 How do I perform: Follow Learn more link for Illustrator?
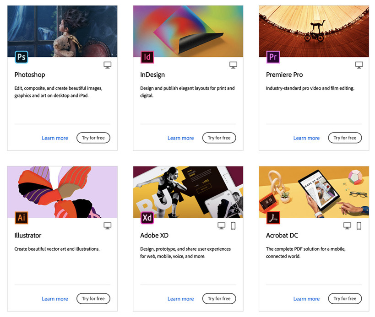pyautogui.click(x=55, y=299)
